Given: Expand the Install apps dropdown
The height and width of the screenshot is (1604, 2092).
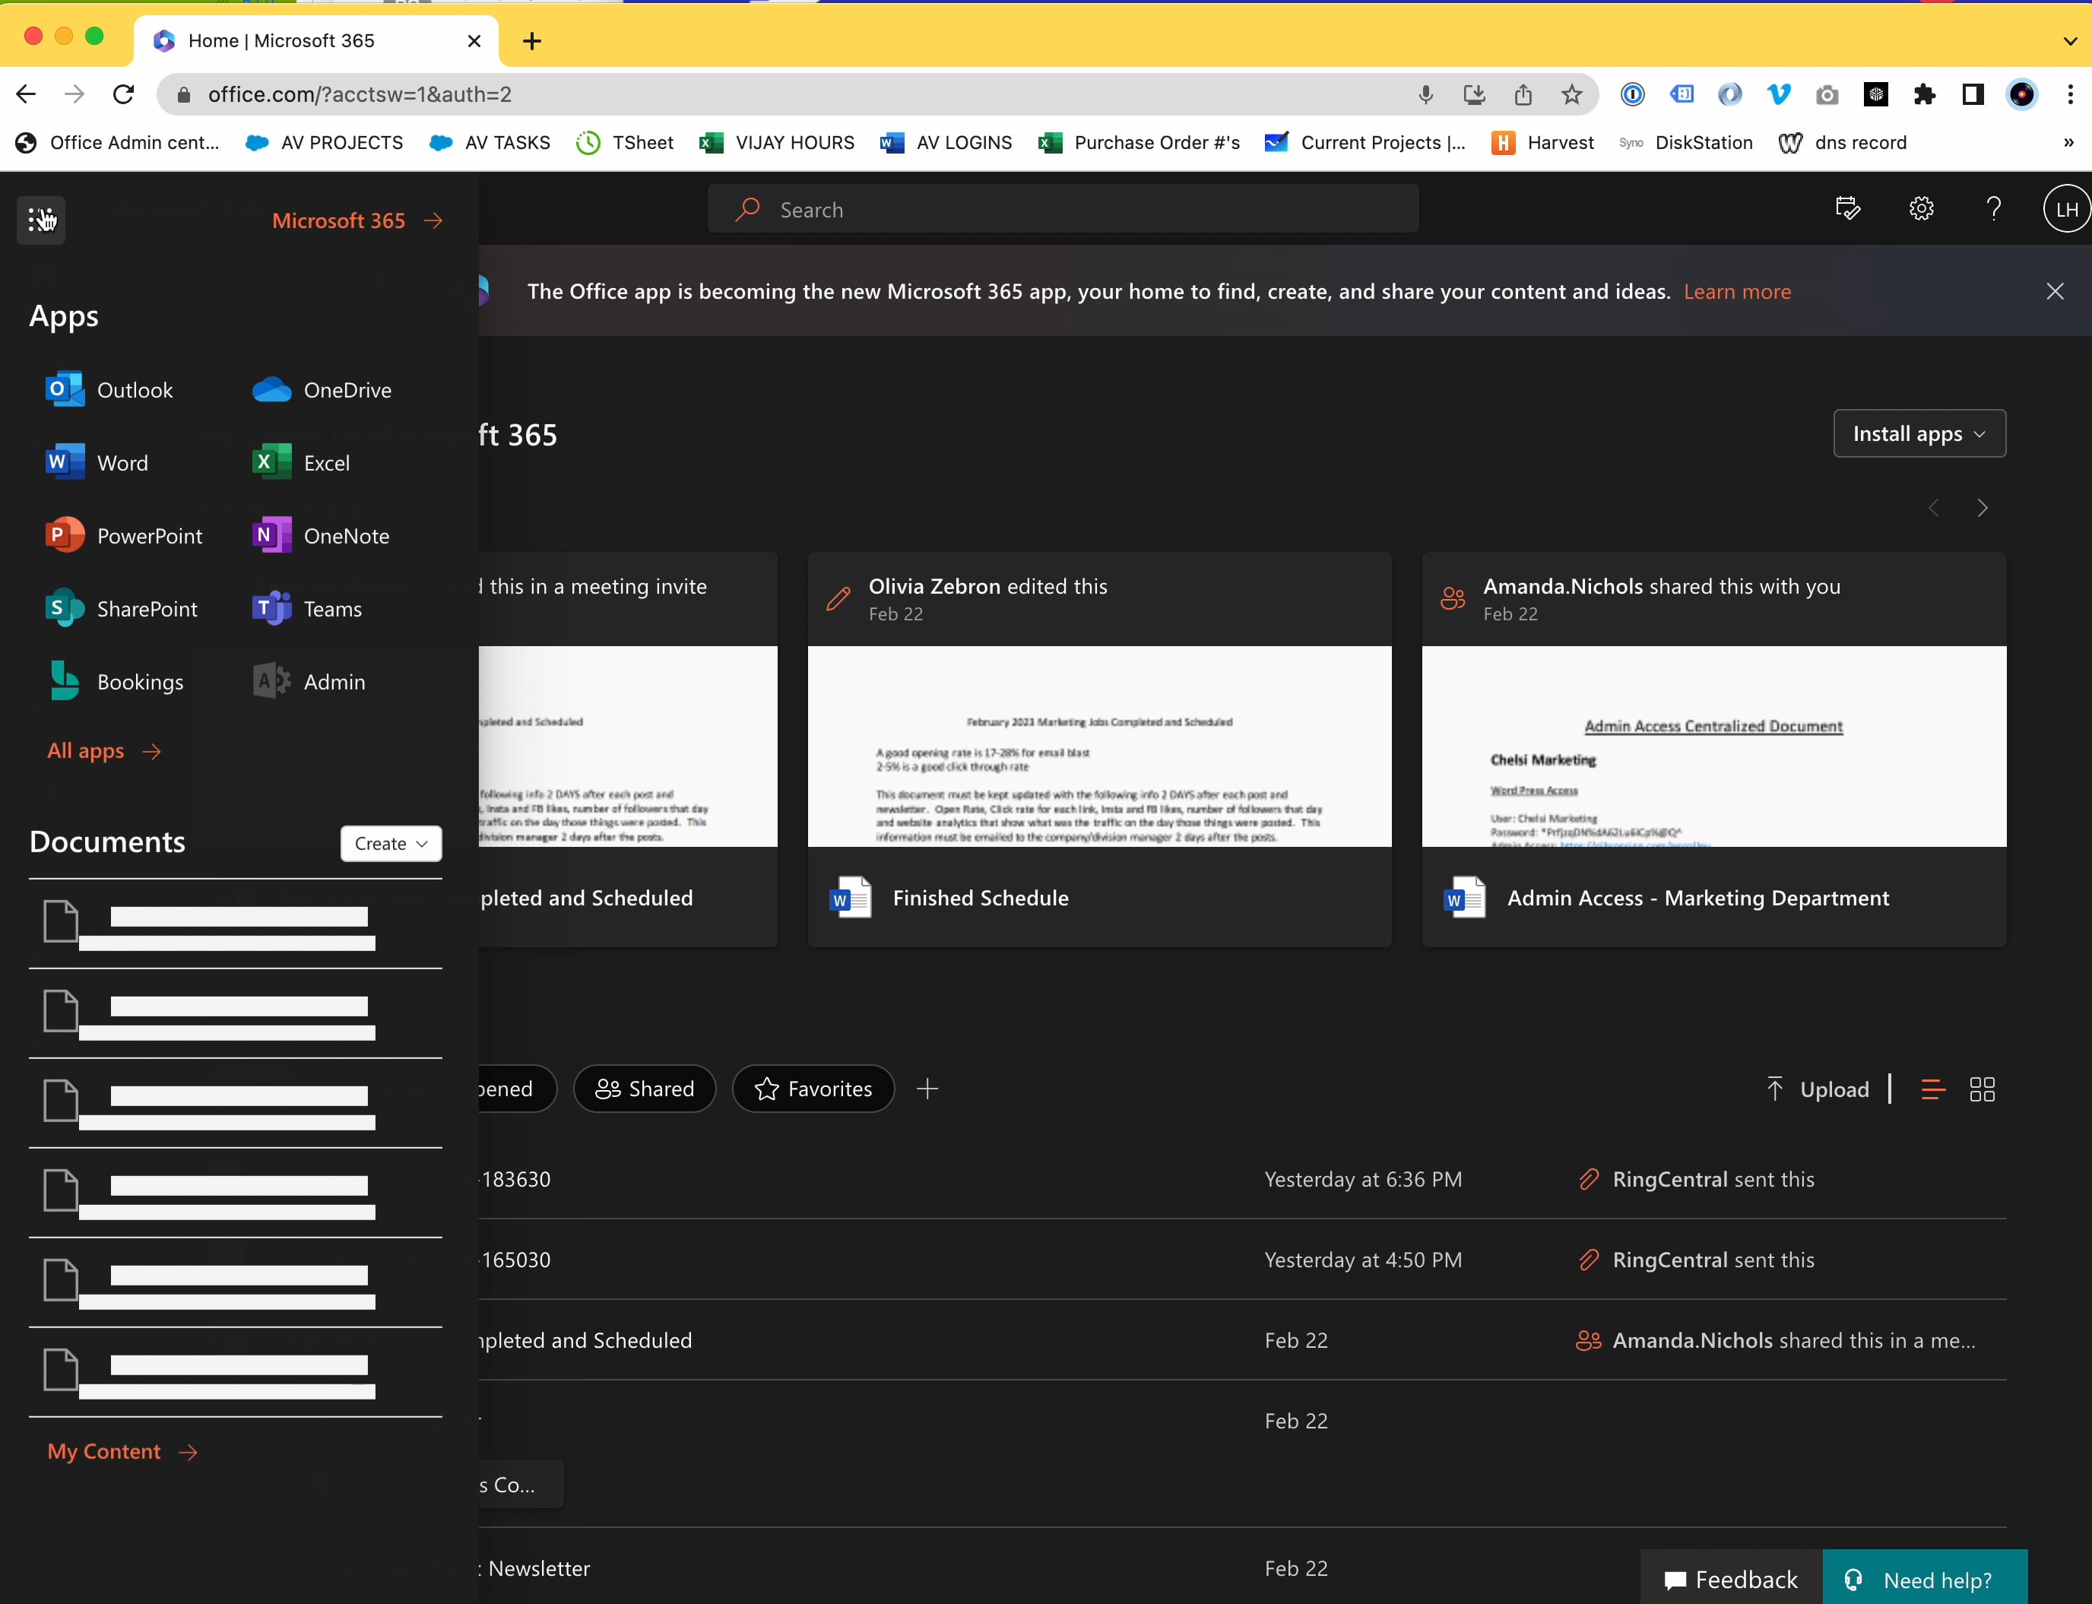Looking at the screenshot, I should [1919, 433].
